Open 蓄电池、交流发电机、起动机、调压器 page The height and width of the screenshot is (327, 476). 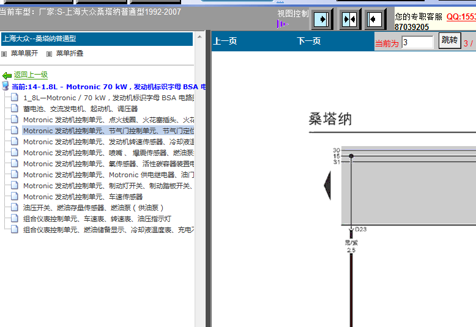(80, 109)
